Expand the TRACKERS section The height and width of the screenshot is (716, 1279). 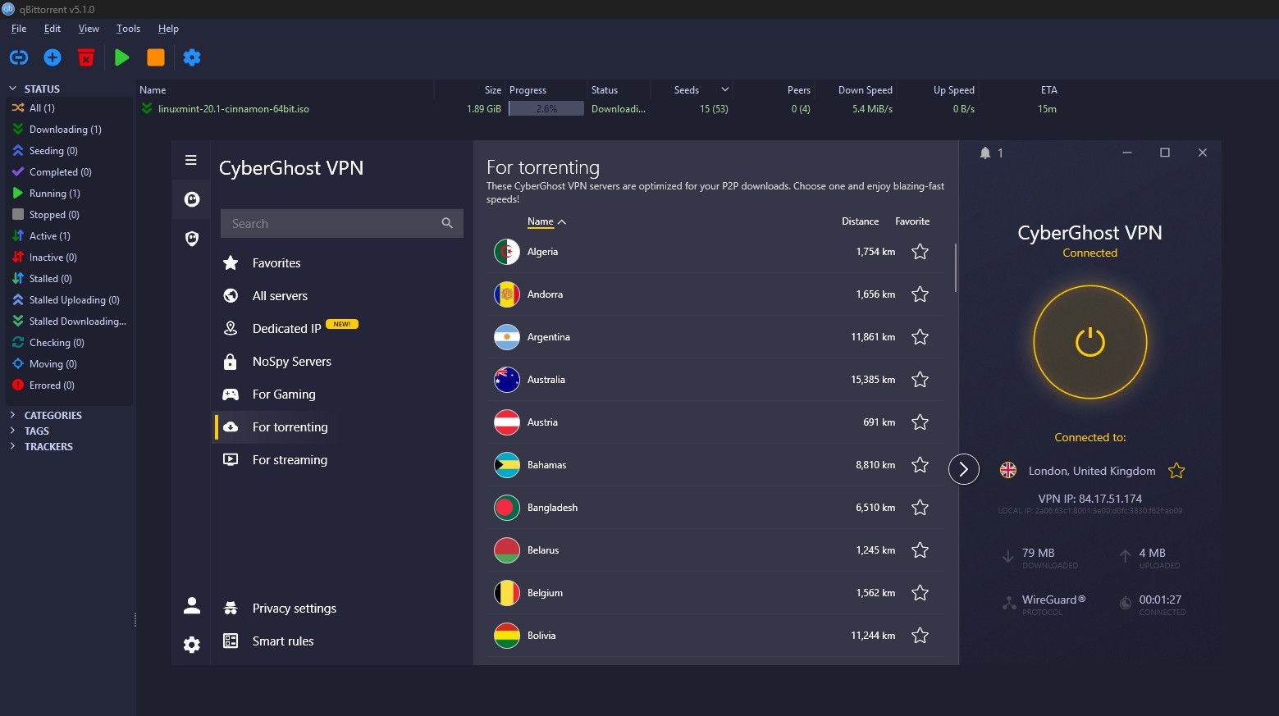[x=12, y=446]
